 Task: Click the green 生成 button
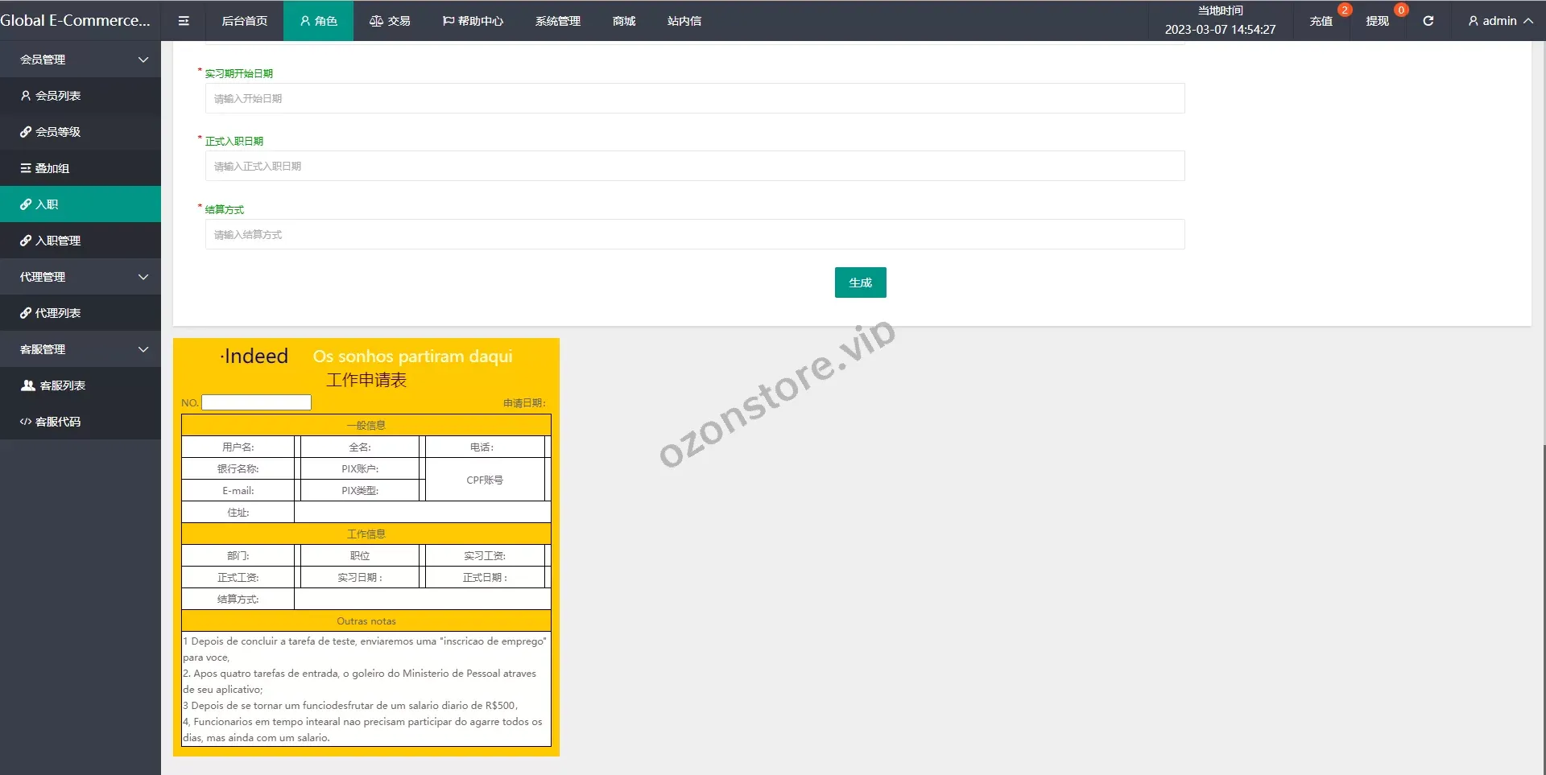[x=860, y=282]
